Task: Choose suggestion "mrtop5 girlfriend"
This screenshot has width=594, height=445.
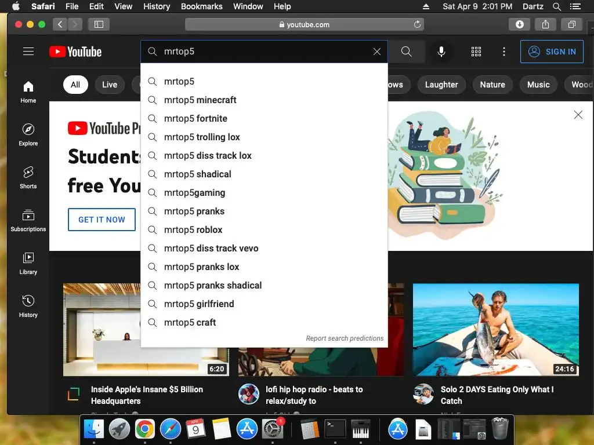Action: [x=264, y=304]
